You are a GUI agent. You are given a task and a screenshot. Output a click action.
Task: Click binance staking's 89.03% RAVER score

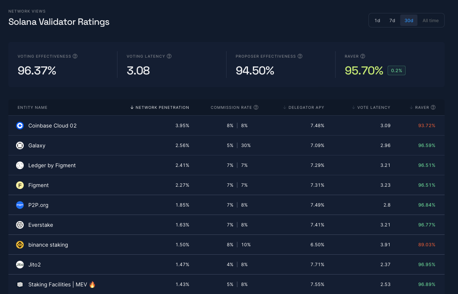click(427, 245)
